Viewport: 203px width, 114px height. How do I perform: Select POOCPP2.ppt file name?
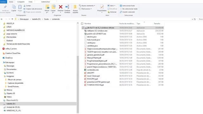(92, 79)
